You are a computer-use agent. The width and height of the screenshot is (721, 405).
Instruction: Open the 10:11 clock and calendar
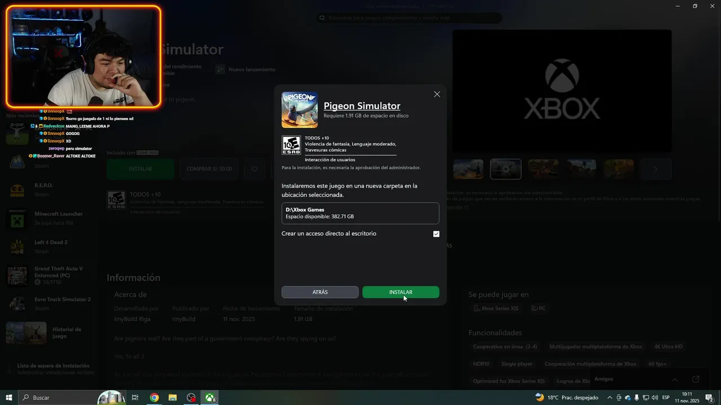[687, 398]
